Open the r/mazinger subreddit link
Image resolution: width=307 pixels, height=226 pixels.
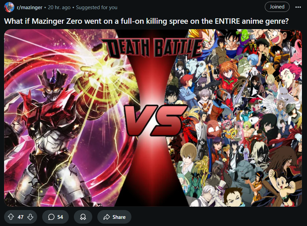[x=30, y=7]
